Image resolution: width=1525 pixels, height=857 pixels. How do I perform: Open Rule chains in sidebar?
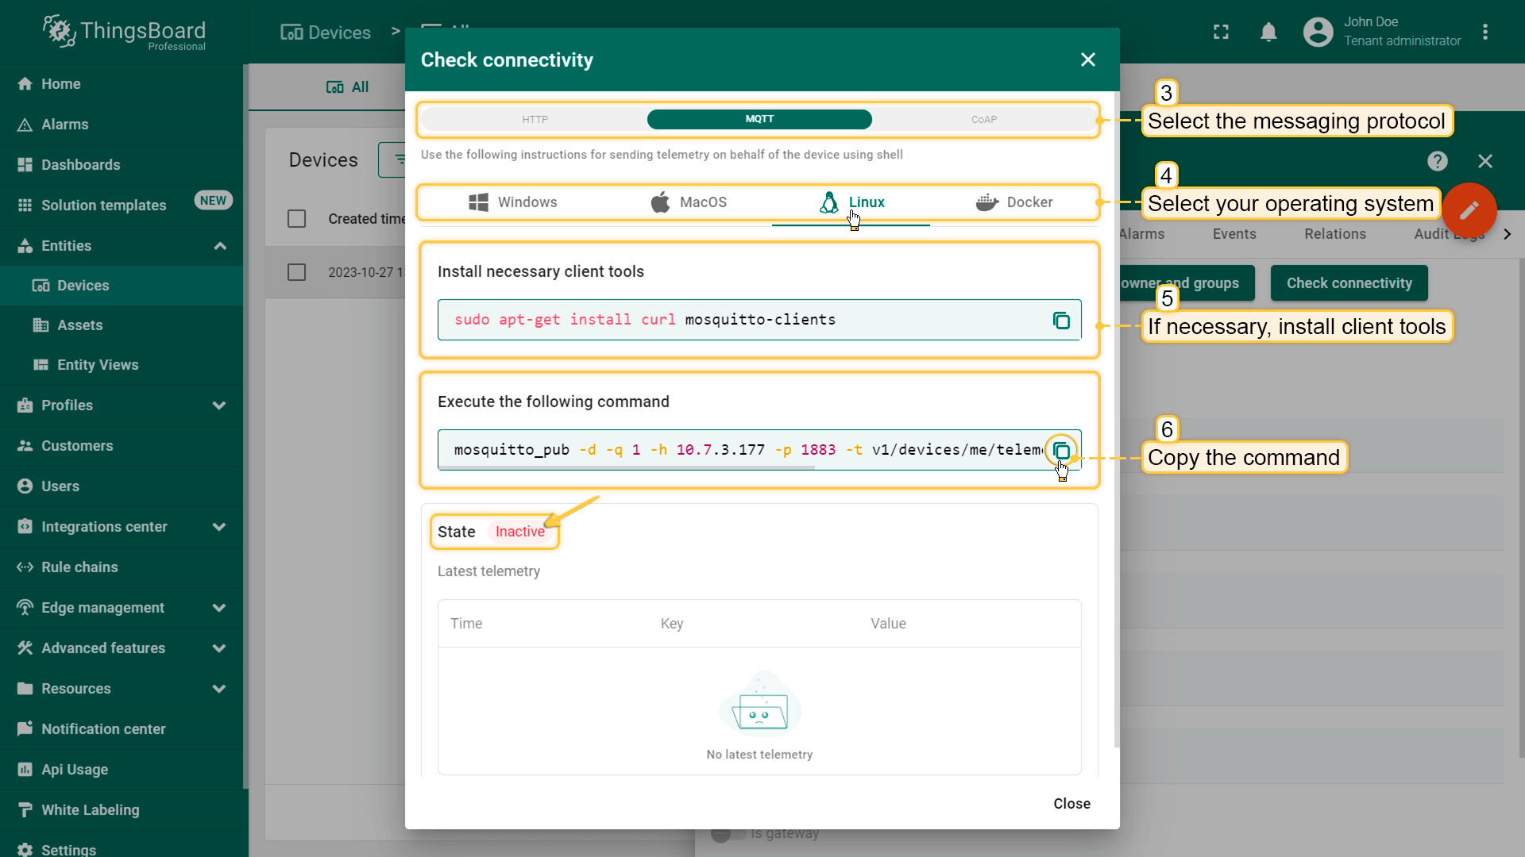79,567
